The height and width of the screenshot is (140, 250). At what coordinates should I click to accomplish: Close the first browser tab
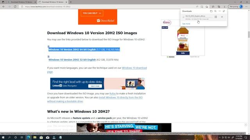(x=35, y=2)
